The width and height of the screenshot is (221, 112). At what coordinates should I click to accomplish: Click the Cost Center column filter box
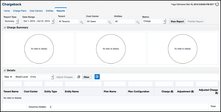[33, 84]
